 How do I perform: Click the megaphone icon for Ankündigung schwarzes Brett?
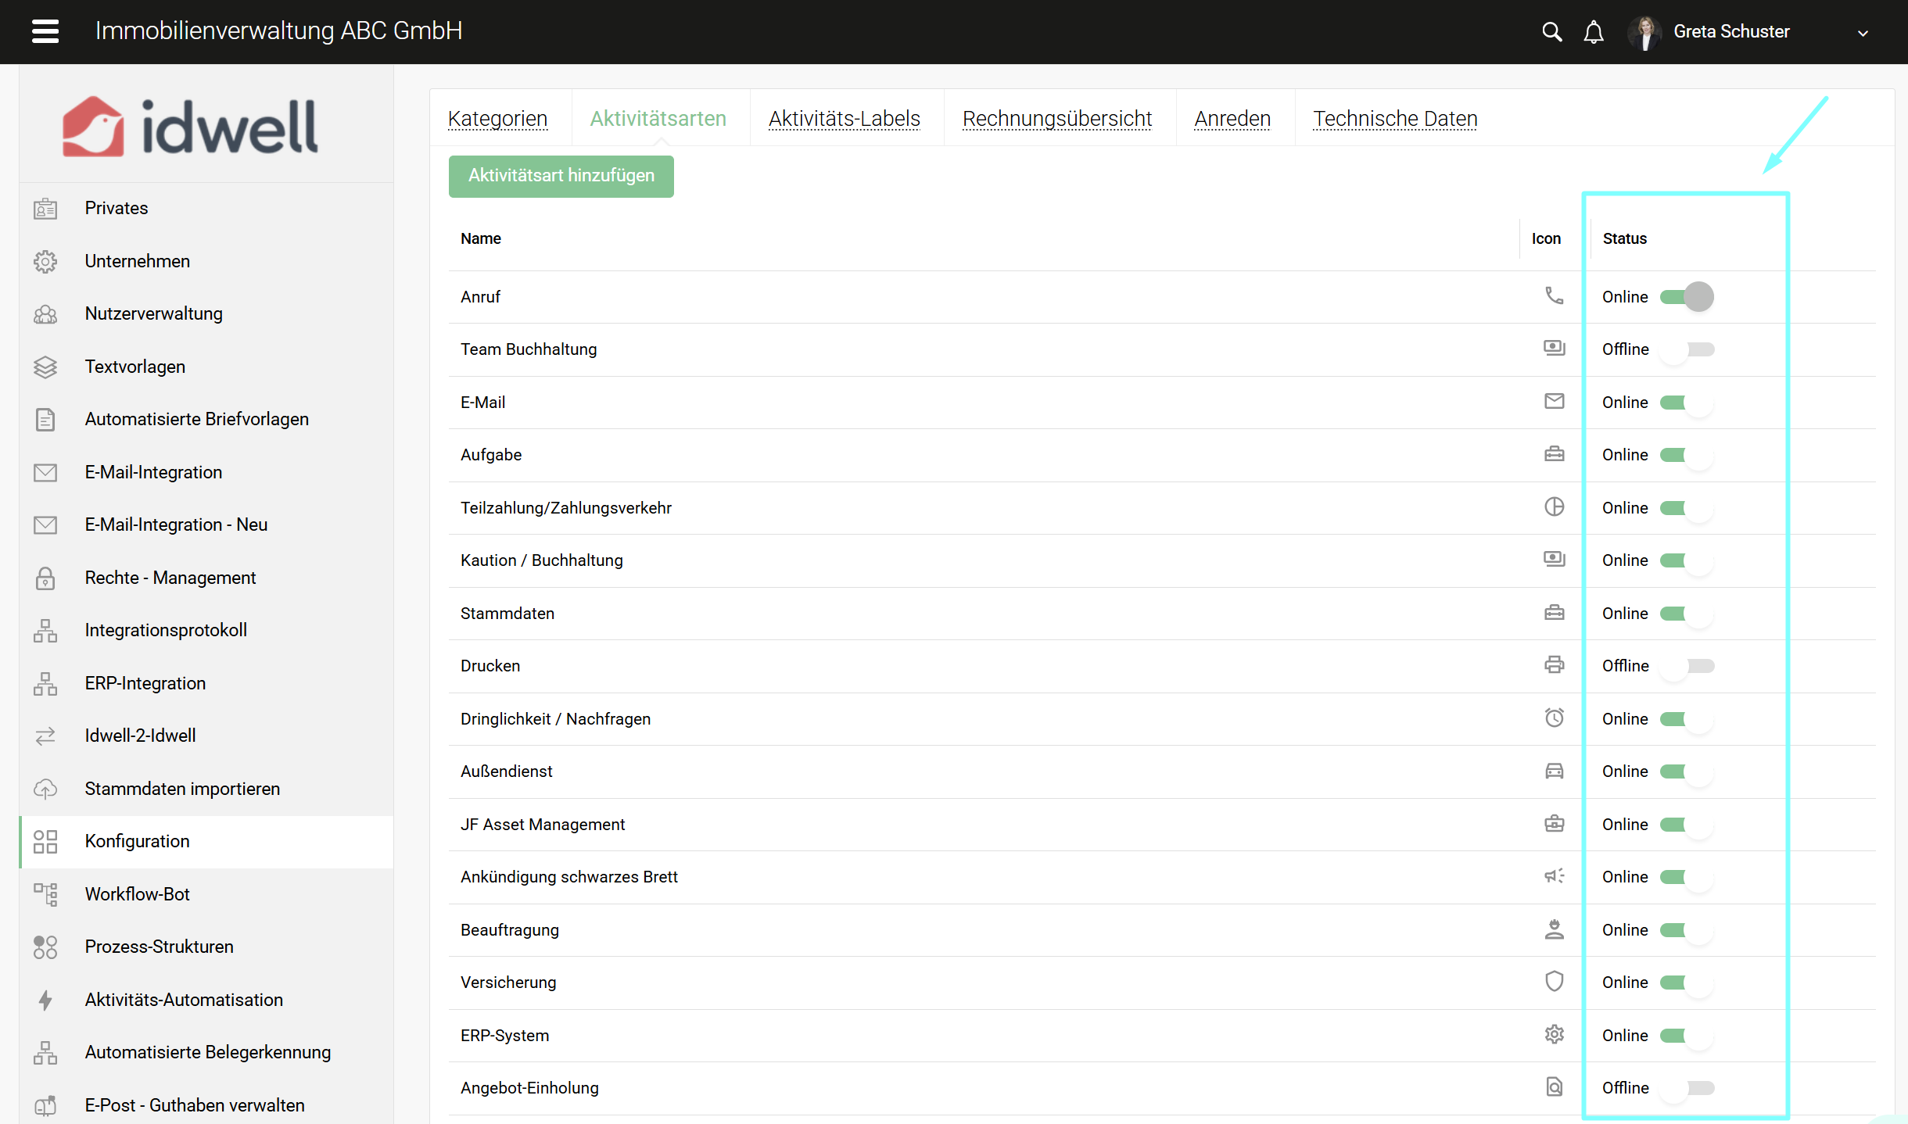click(1554, 876)
